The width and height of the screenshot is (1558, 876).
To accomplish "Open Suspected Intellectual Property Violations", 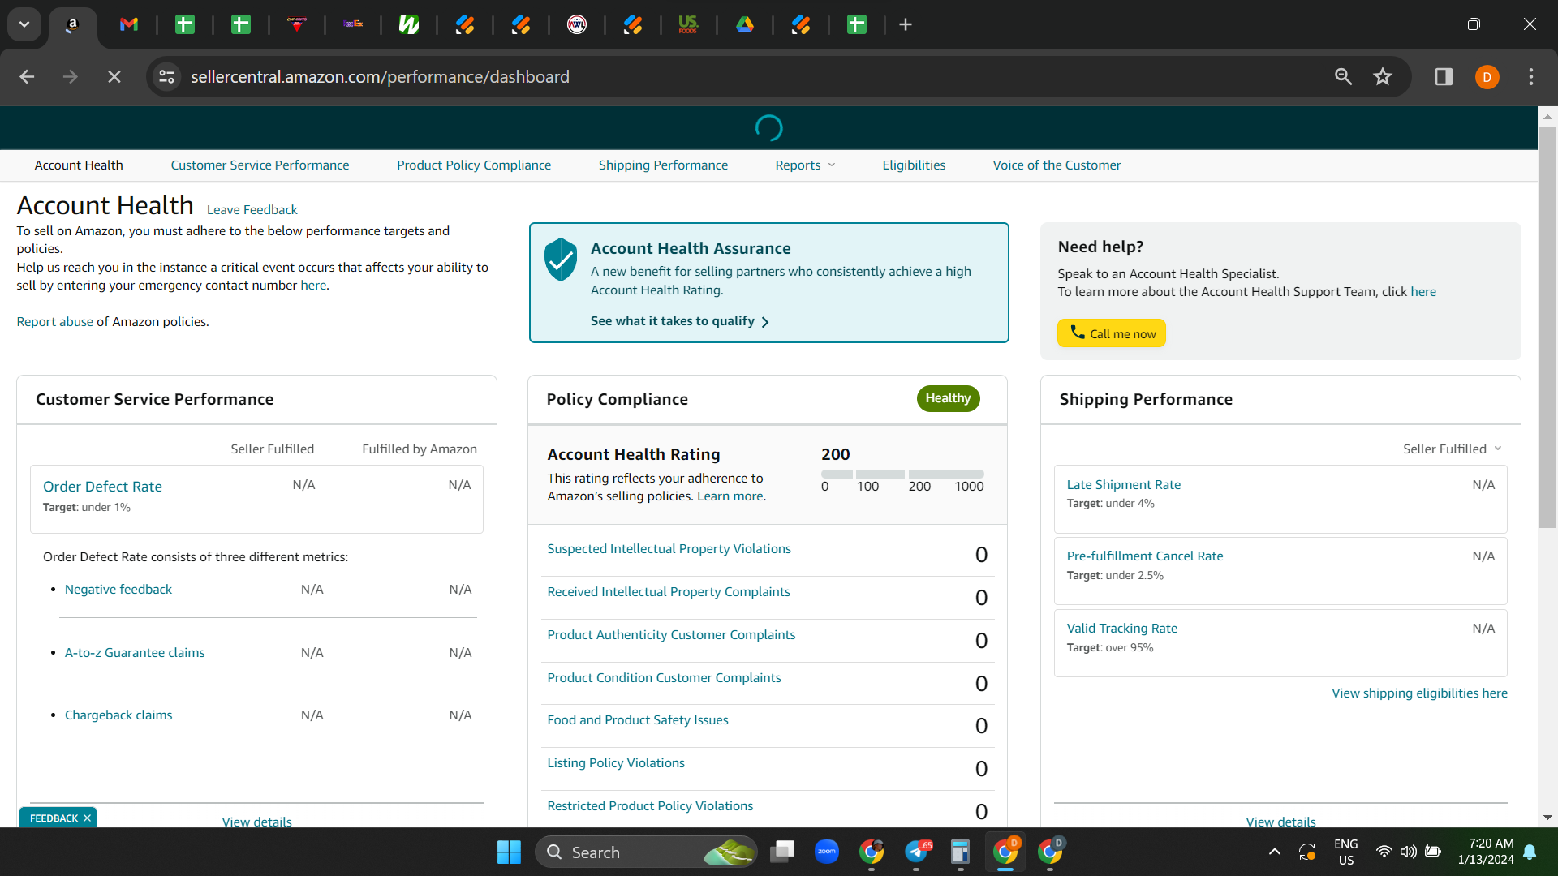I will pos(669,548).
